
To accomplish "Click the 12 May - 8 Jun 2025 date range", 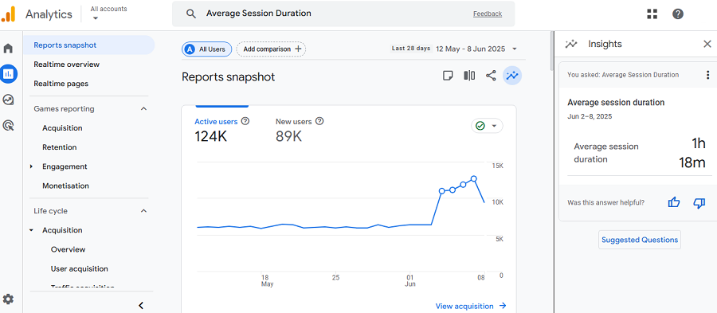I will tap(471, 49).
